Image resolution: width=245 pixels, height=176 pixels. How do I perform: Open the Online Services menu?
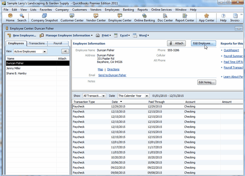click(161, 10)
